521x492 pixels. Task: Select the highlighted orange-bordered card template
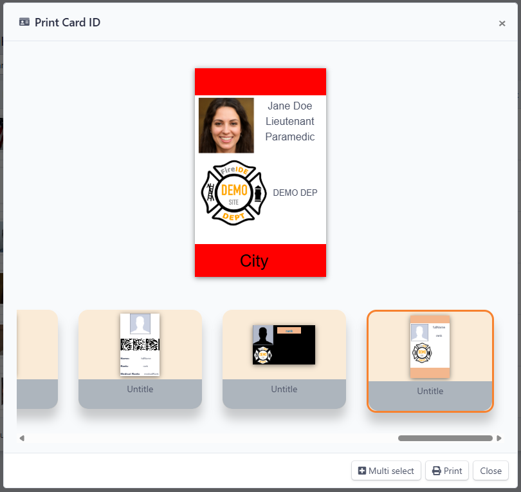(x=430, y=361)
